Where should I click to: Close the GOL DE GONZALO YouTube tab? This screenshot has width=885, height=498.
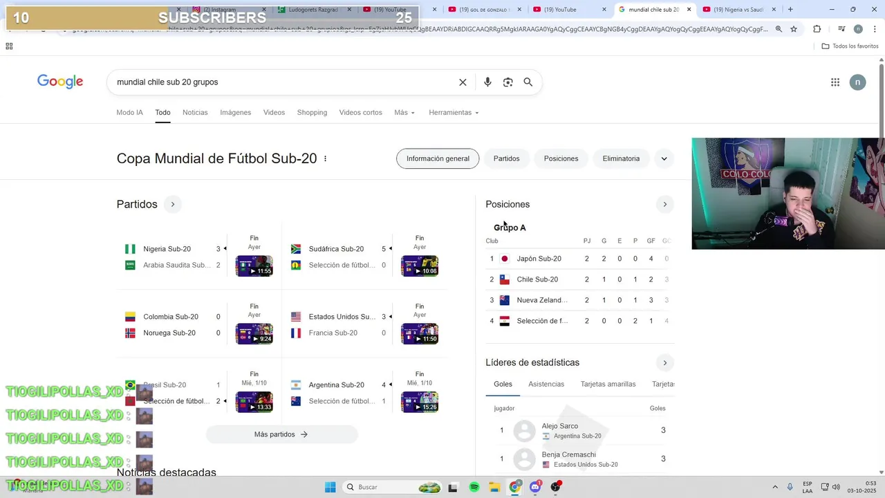519,10
